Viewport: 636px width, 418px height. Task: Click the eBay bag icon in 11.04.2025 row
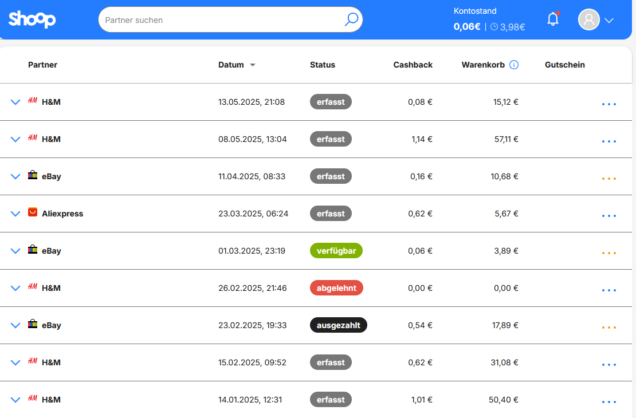coord(33,175)
